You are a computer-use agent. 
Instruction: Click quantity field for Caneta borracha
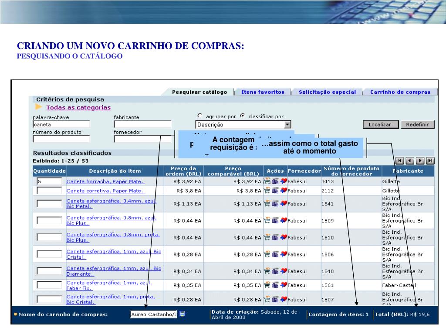49,181
